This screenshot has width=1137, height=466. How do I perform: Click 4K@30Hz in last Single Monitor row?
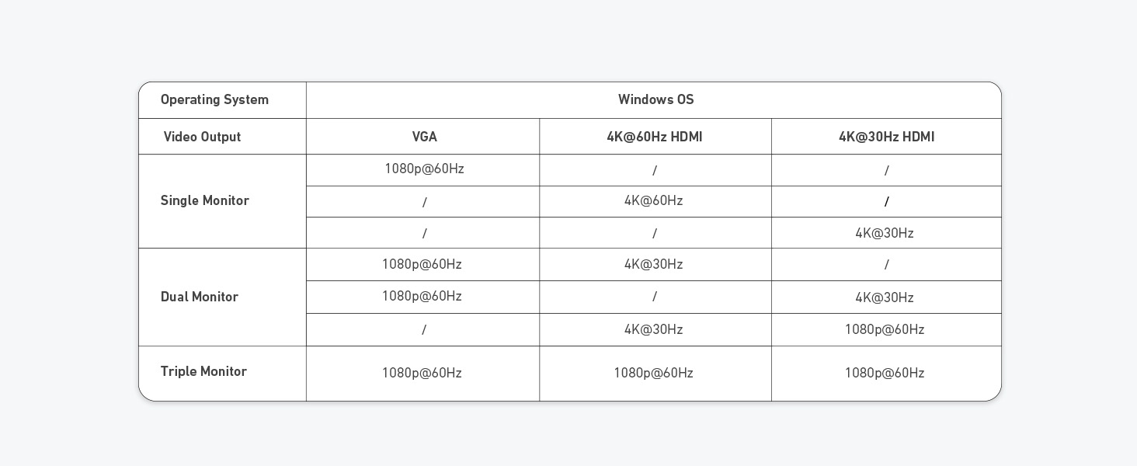tap(884, 233)
